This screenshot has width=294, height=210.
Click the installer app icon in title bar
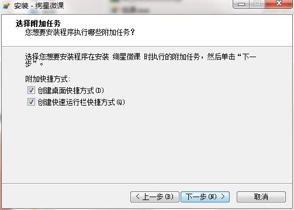(x=6, y=5)
